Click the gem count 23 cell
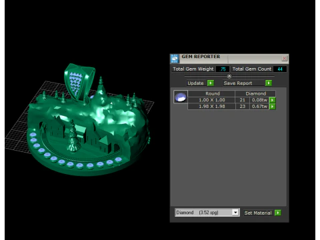This screenshot has height=240, width=320. [x=242, y=107]
